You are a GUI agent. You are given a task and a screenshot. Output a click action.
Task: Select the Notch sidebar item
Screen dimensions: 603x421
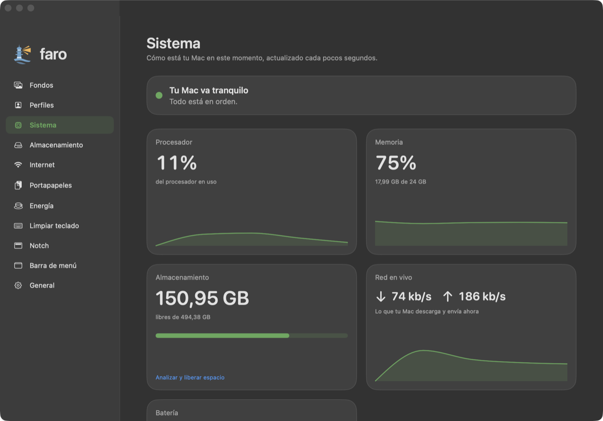coord(60,246)
